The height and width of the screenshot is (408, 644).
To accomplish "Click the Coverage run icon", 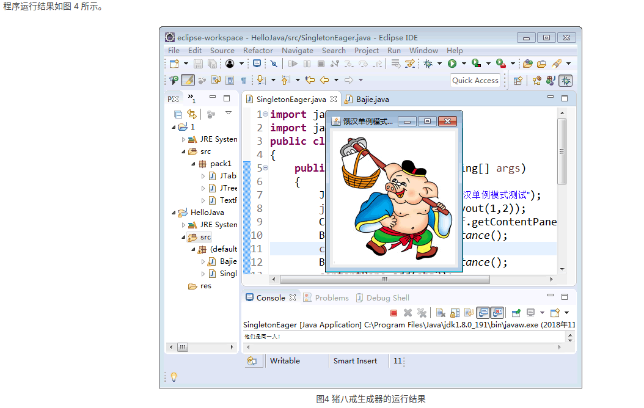I will coord(477,64).
